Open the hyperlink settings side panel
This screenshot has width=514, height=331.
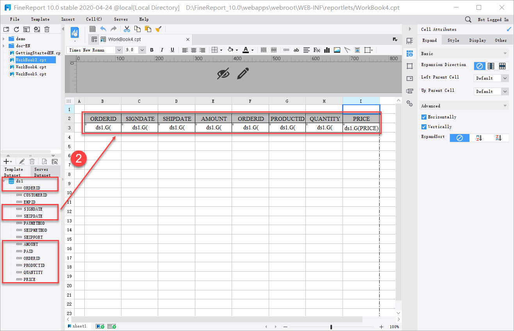[409, 104]
